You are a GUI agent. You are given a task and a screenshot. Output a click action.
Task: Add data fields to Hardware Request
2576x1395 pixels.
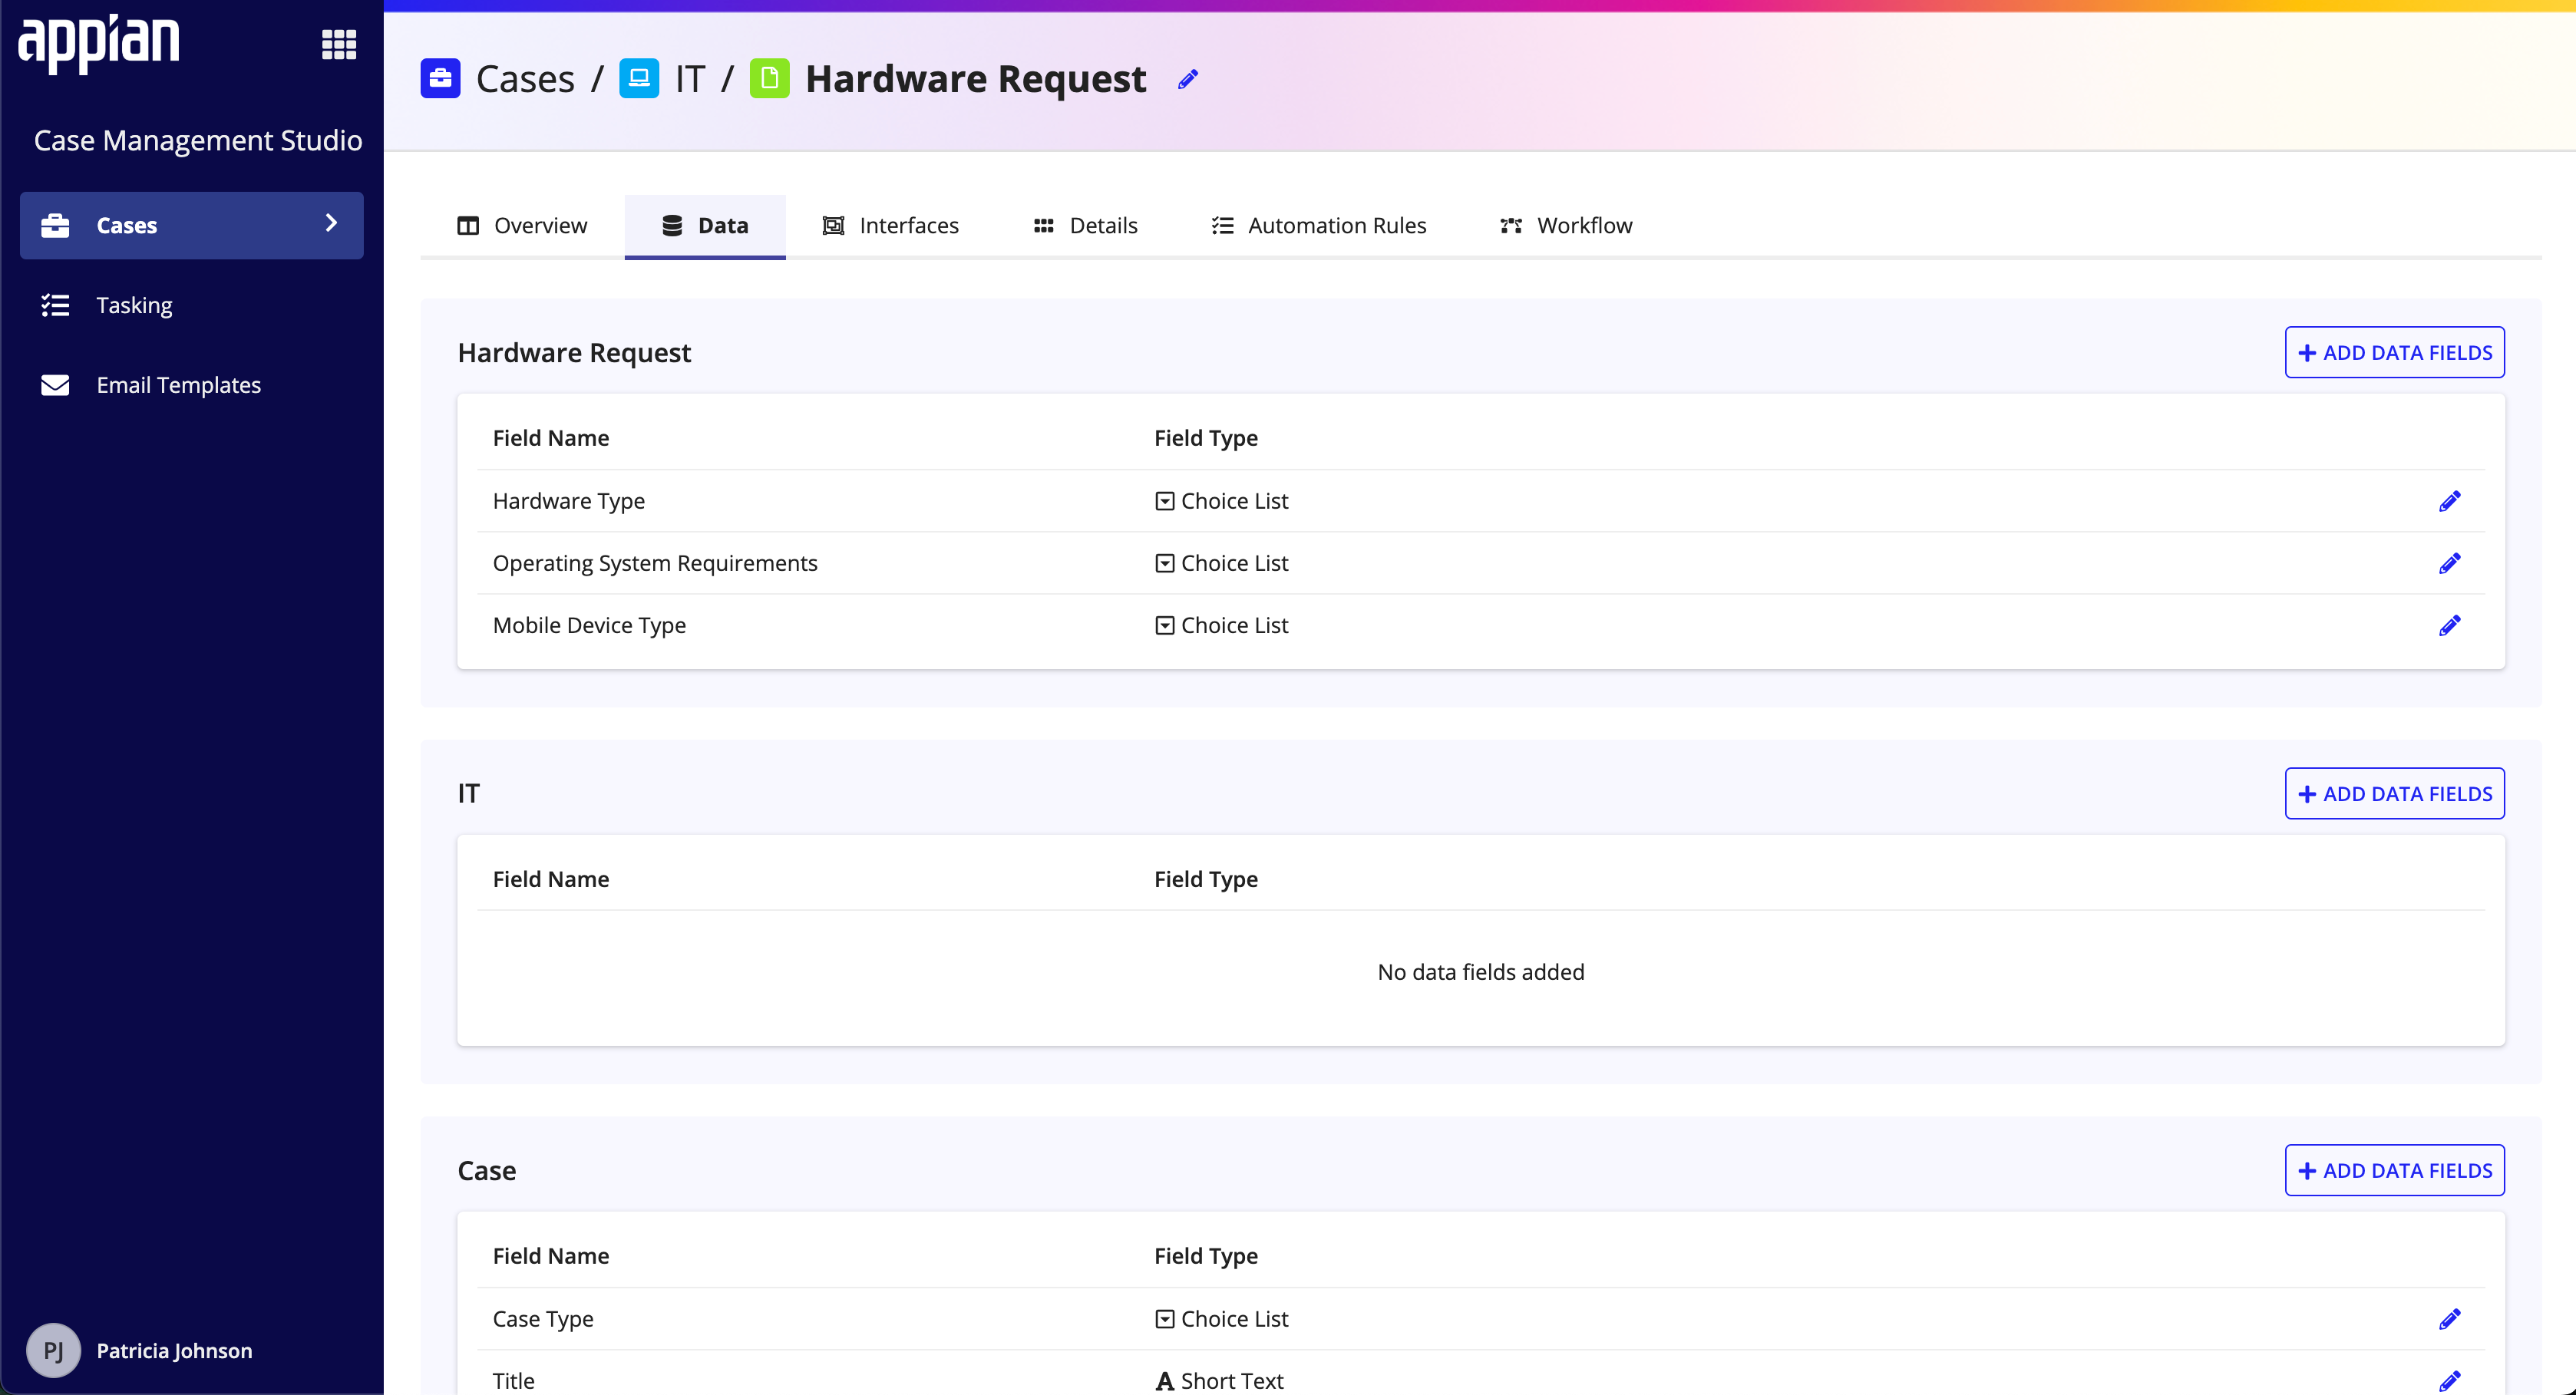[2394, 352]
